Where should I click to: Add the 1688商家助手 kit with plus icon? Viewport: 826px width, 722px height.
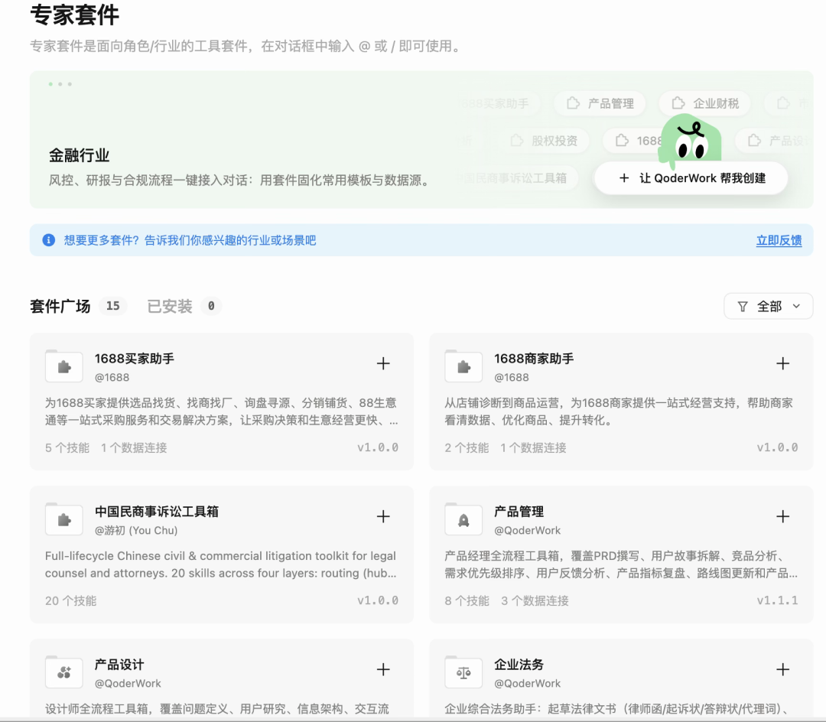[x=783, y=363]
